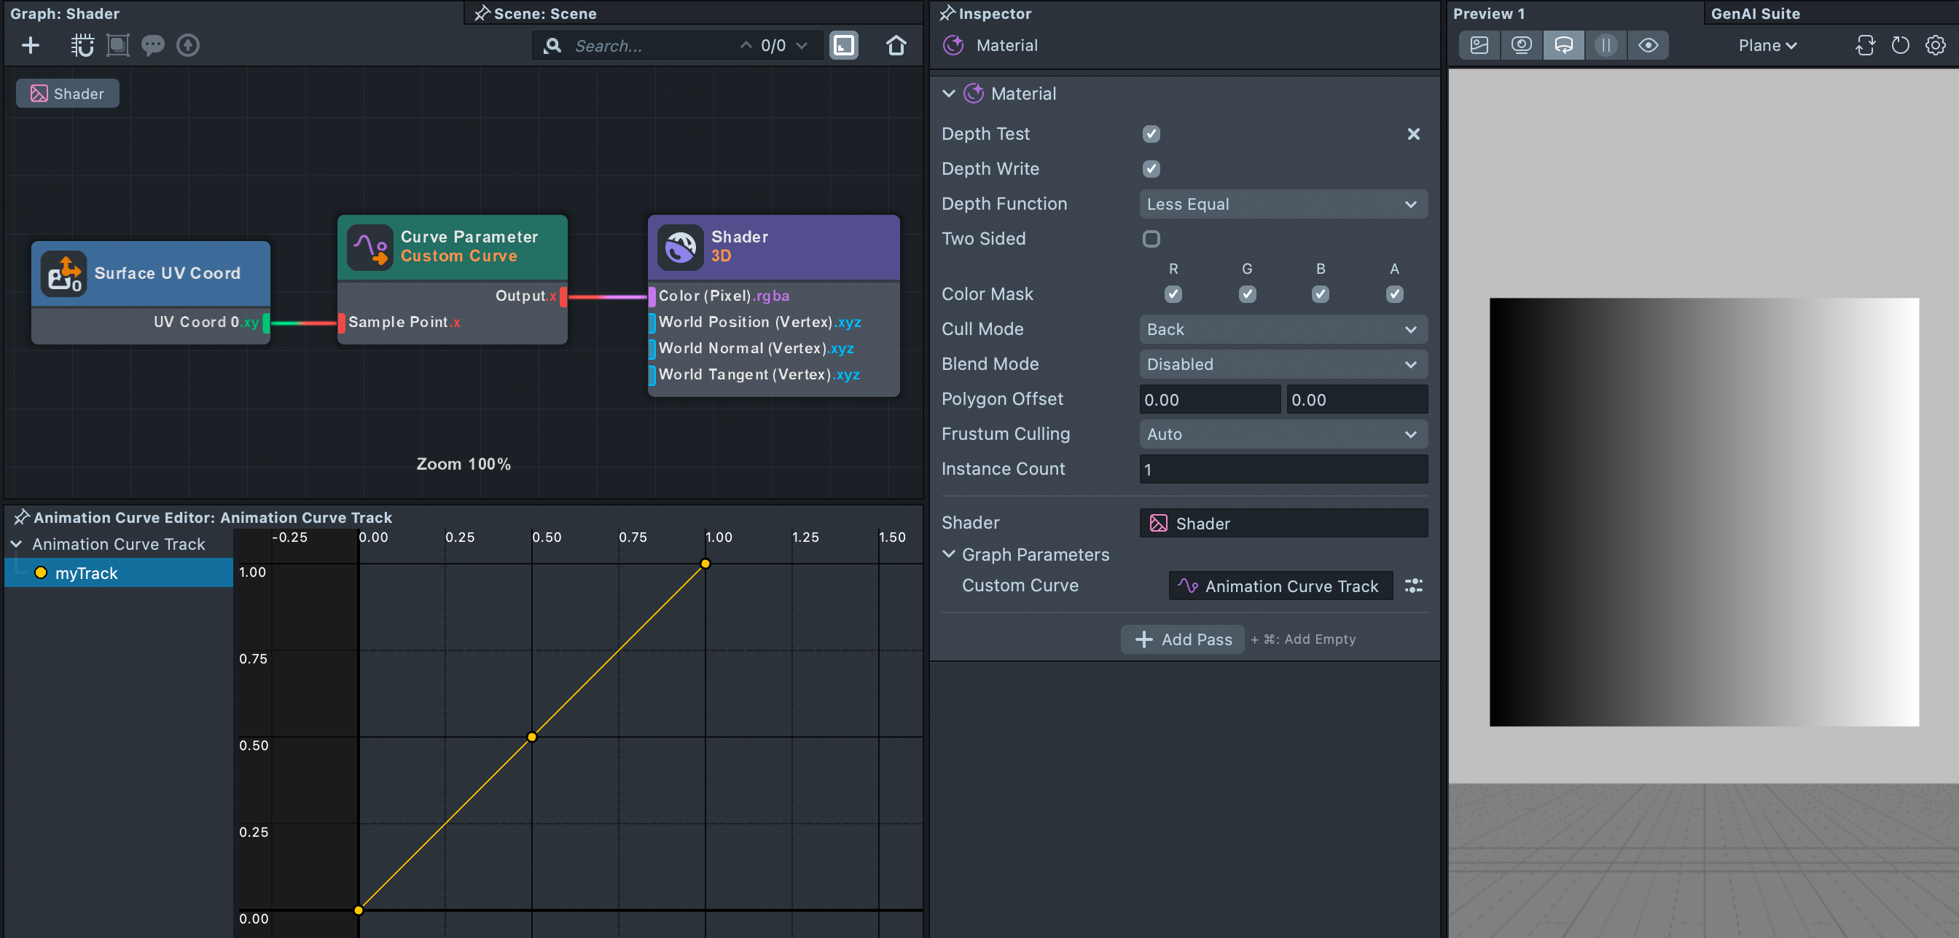Switch to the Scene: Scene tab
Image resolution: width=1959 pixels, height=938 pixels.
544,14
